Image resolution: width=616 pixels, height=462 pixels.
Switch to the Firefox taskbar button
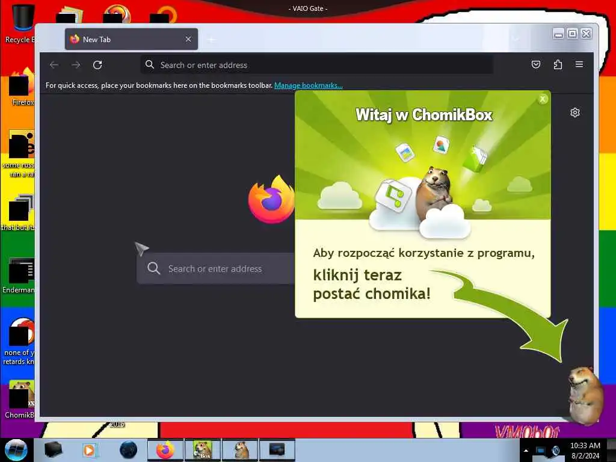coord(165,450)
